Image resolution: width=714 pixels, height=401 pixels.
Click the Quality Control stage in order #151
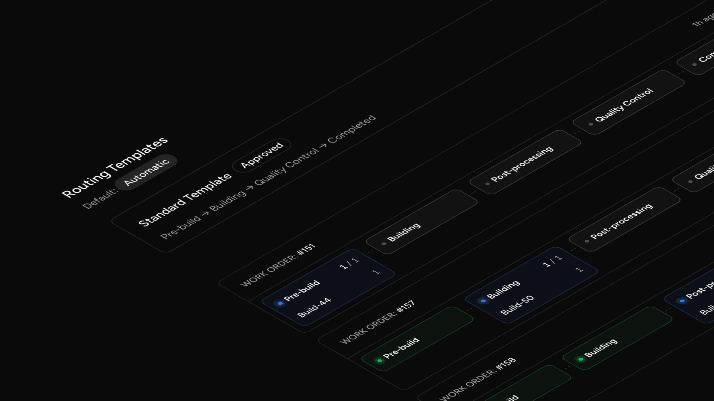(628, 102)
